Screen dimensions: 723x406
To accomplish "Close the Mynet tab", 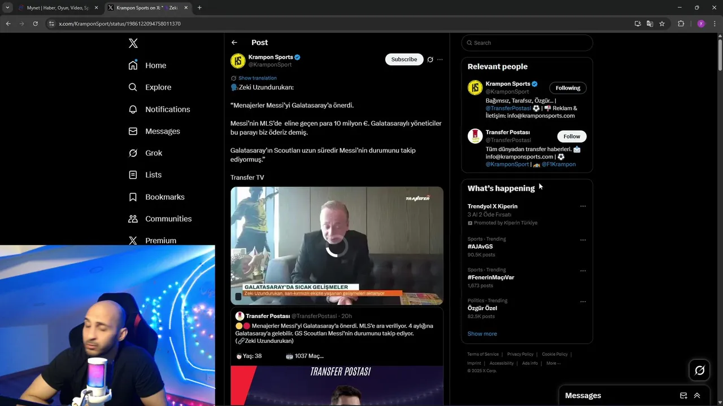I will [x=96, y=8].
